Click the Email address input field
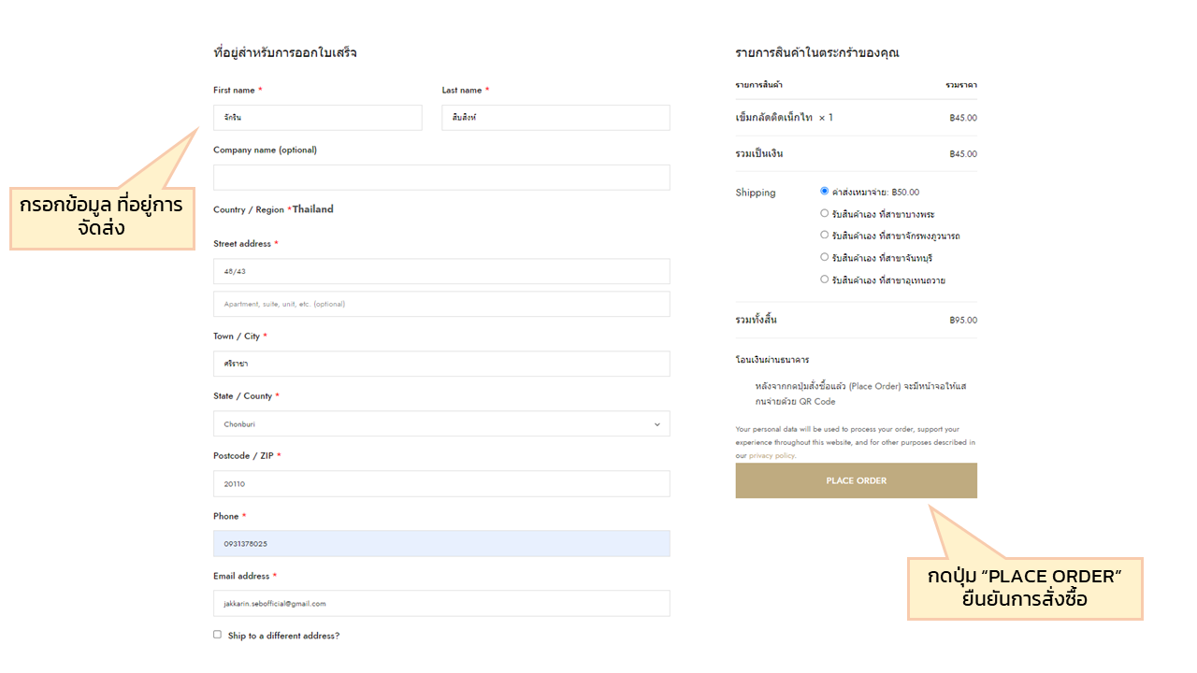 click(x=441, y=604)
